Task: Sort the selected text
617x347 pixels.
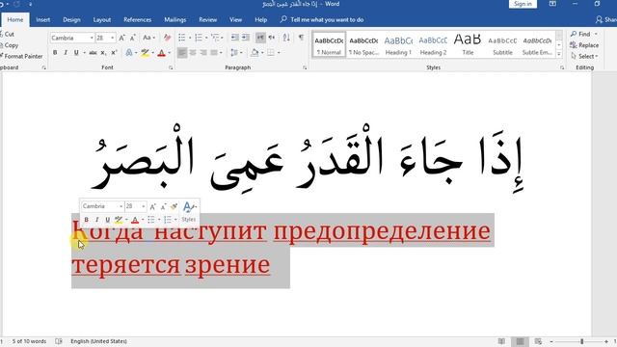Action: click(286, 38)
